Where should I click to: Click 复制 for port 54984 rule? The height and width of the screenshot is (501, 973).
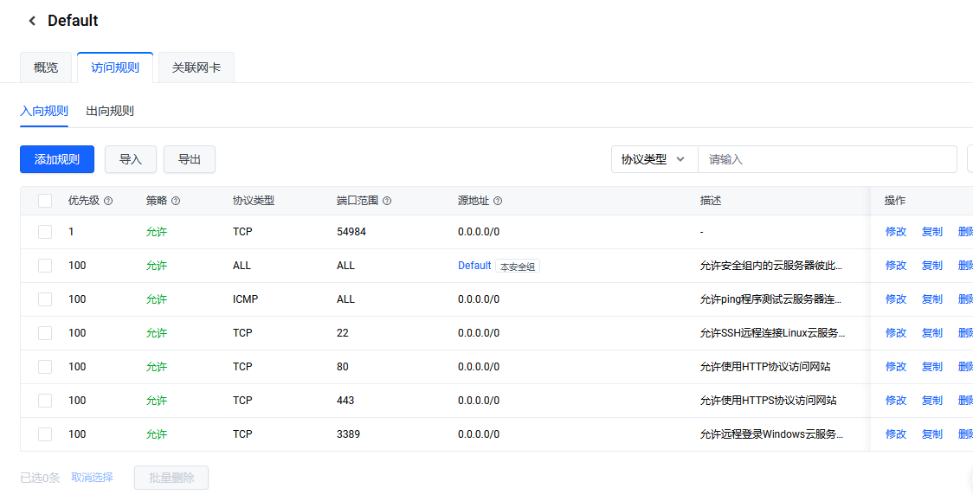tap(932, 232)
